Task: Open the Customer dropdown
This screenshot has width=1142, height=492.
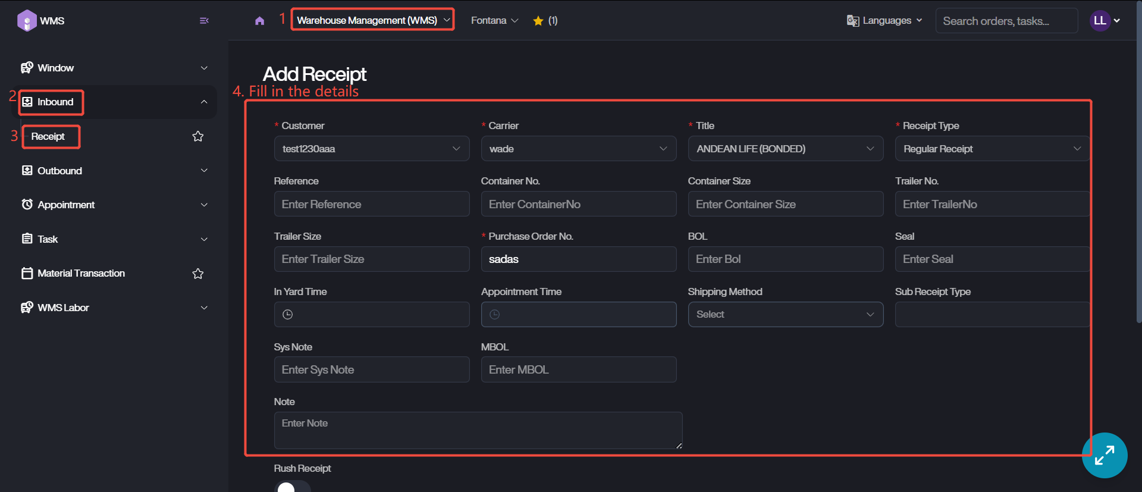Action: click(371, 149)
